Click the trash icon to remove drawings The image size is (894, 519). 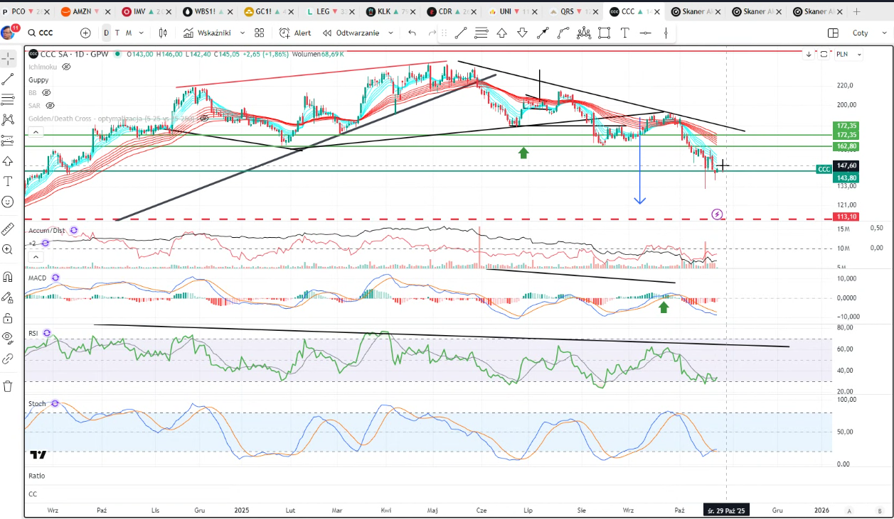8,386
